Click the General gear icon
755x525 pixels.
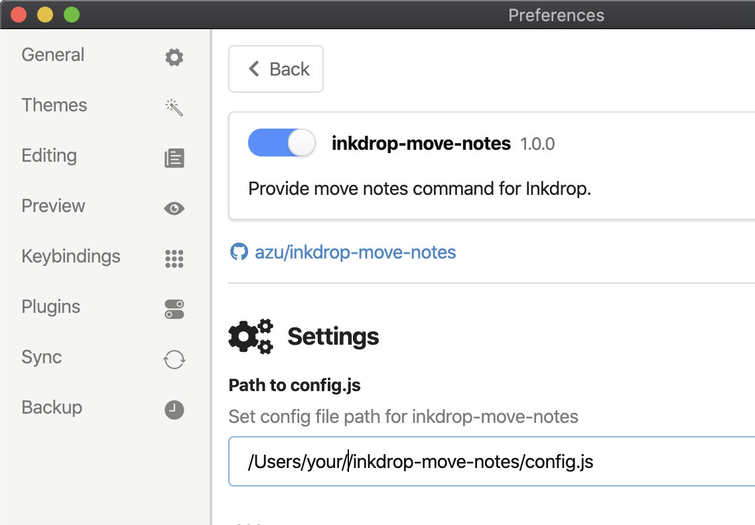coord(174,57)
